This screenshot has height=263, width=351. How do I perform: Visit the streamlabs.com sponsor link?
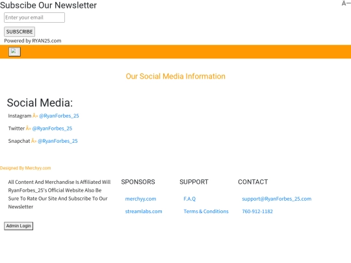144,211
